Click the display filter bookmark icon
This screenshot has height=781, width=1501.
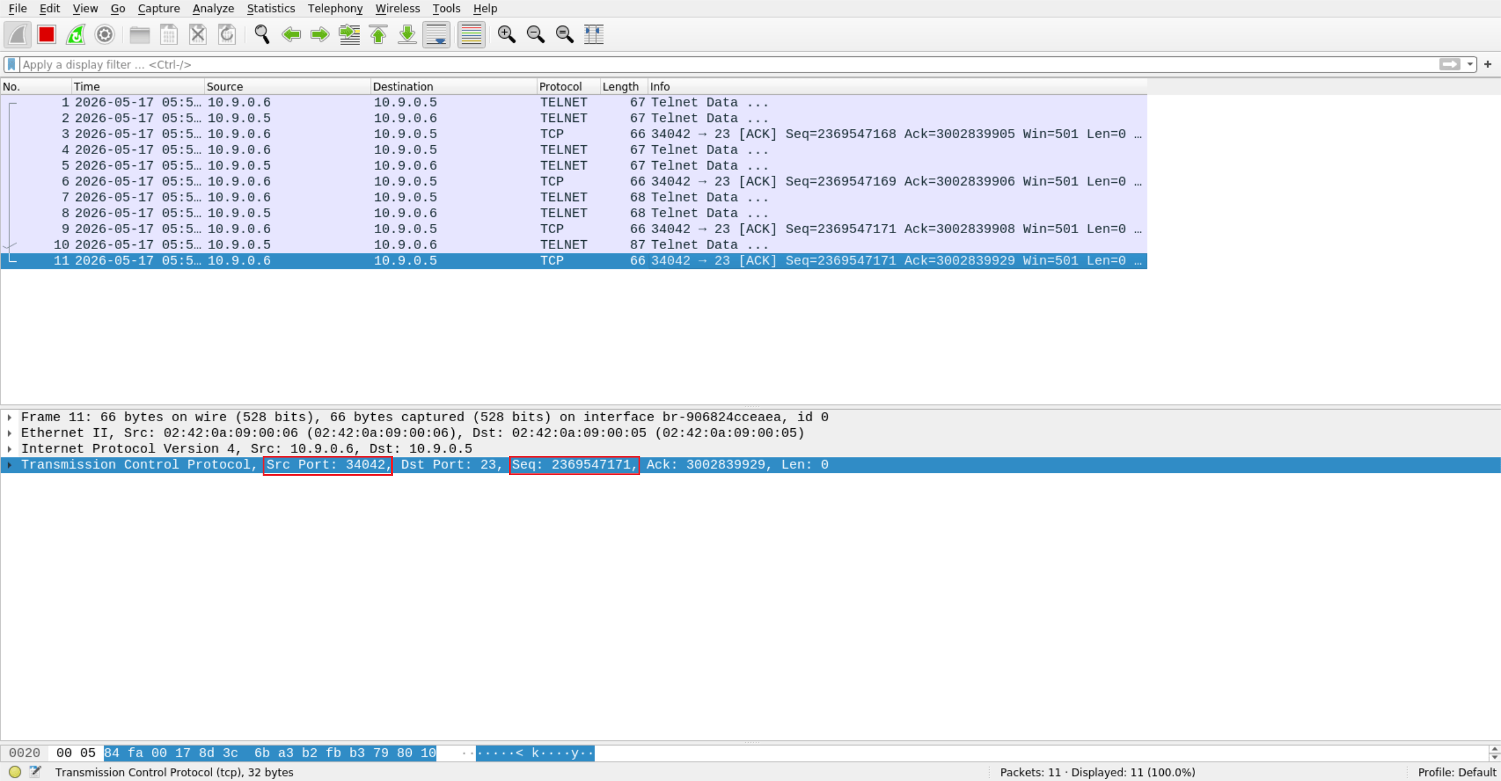[x=12, y=64]
